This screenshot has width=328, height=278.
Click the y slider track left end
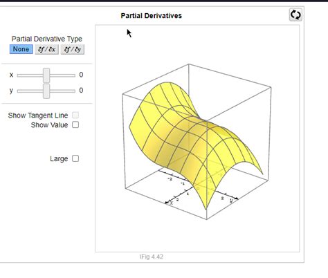pos(19,91)
